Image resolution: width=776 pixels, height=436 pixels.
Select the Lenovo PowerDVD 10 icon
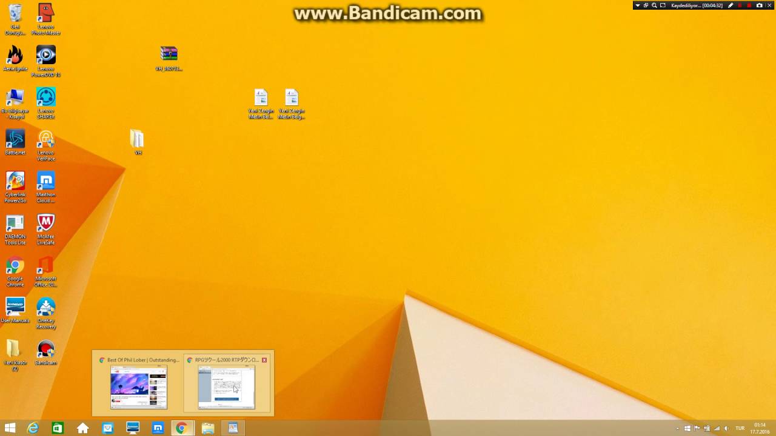point(46,61)
